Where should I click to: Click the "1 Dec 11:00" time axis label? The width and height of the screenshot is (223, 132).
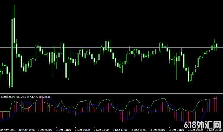click(64, 130)
